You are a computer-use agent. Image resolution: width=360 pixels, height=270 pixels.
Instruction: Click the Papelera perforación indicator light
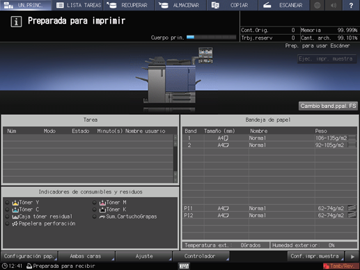pos(7,223)
